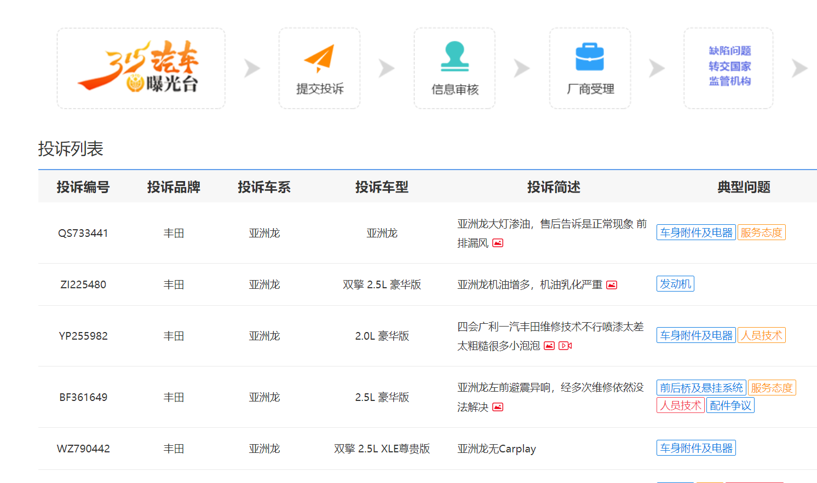Image resolution: width=817 pixels, height=483 pixels.
Task: Click the 典型问题 column header
Action: [x=744, y=187]
